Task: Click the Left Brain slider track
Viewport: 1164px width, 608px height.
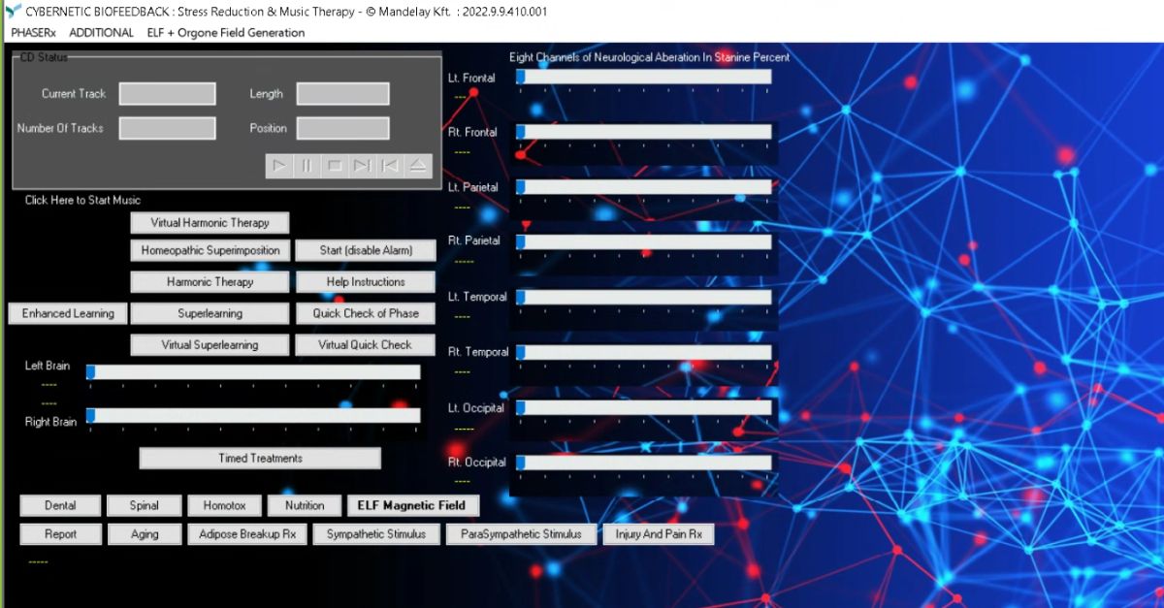Action: (254, 372)
